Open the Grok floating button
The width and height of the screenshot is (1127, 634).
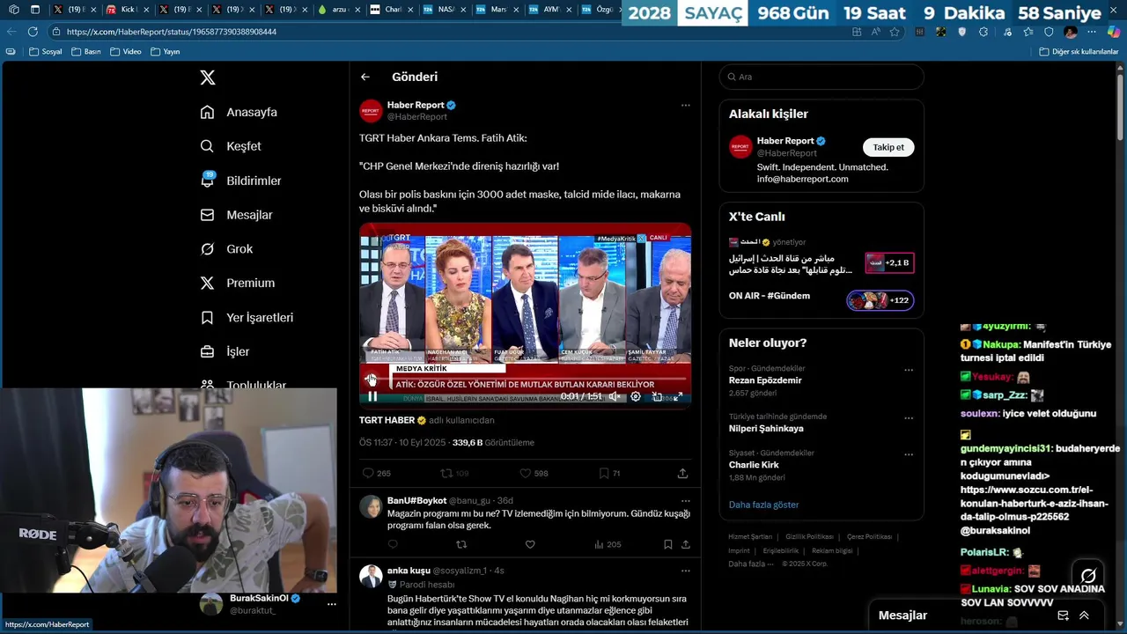coord(1088,576)
